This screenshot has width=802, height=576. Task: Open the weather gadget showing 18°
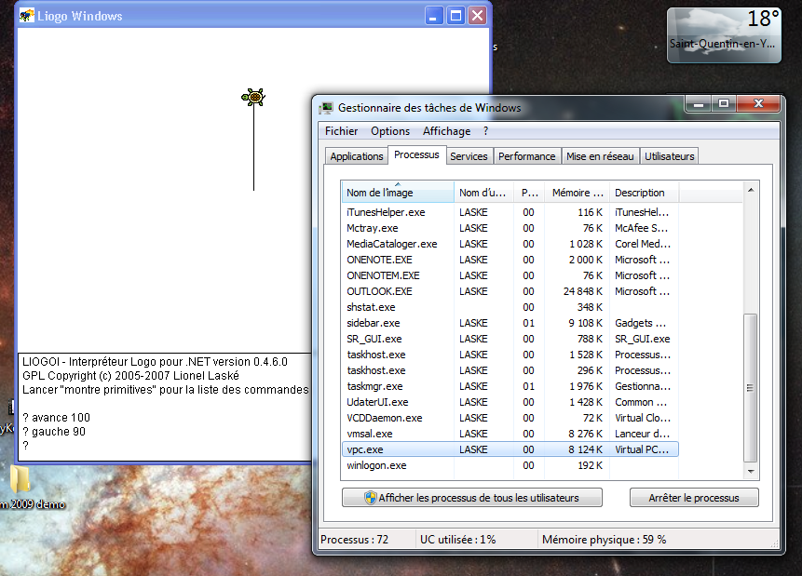pyautogui.click(x=725, y=34)
